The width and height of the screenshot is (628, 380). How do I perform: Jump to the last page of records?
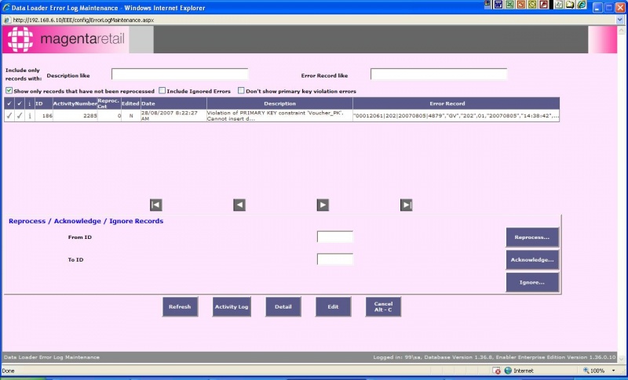click(x=406, y=205)
